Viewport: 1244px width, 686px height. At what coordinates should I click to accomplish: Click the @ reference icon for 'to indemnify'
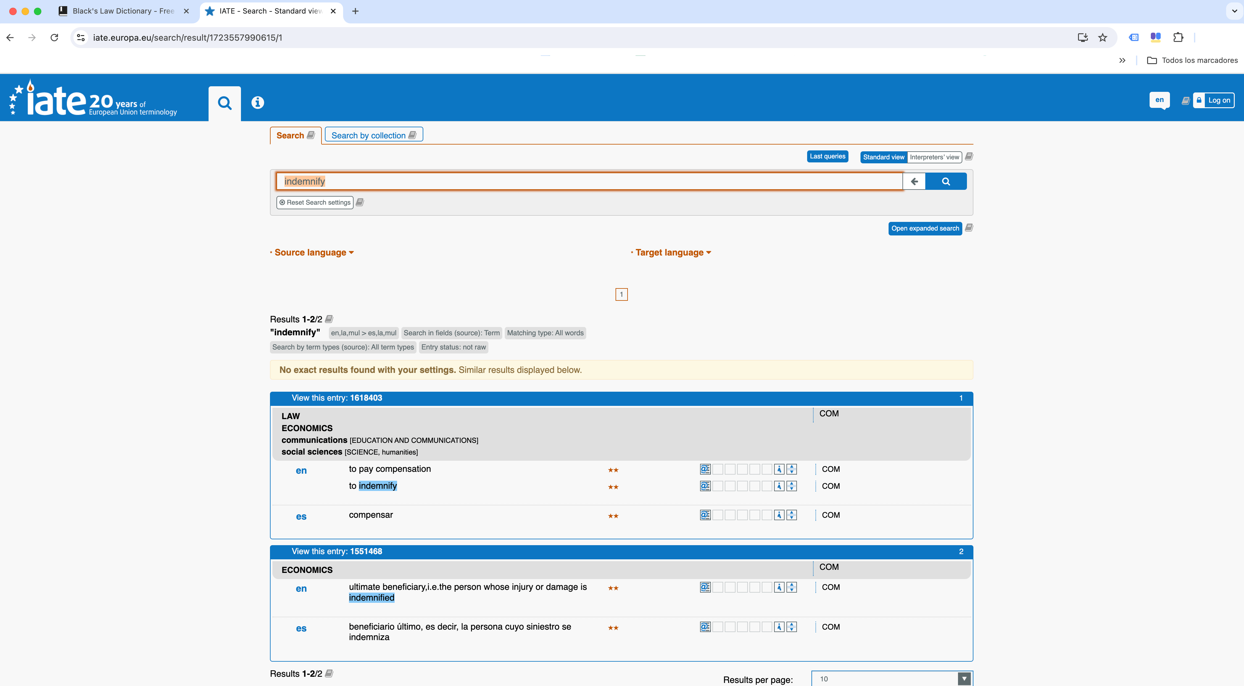point(705,486)
